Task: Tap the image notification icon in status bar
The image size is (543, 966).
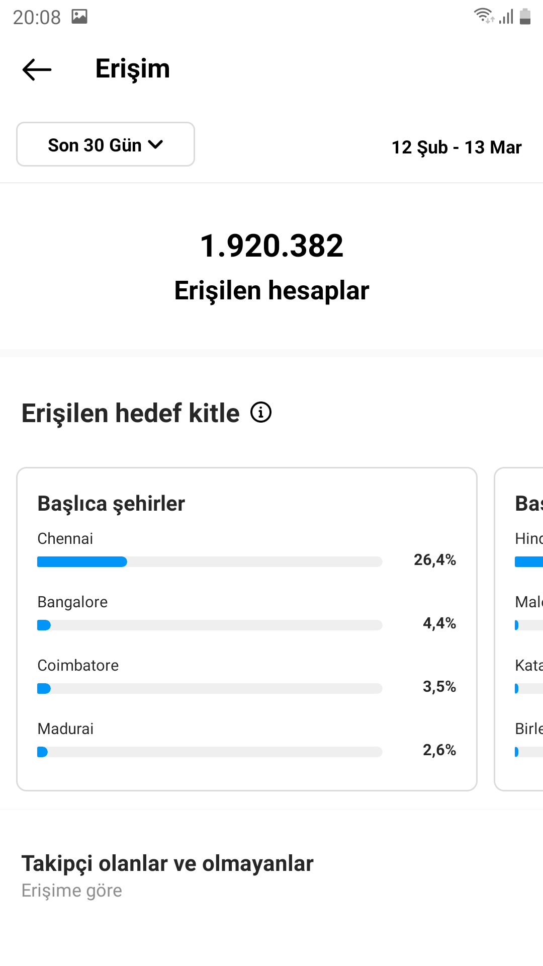Action: tap(79, 17)
